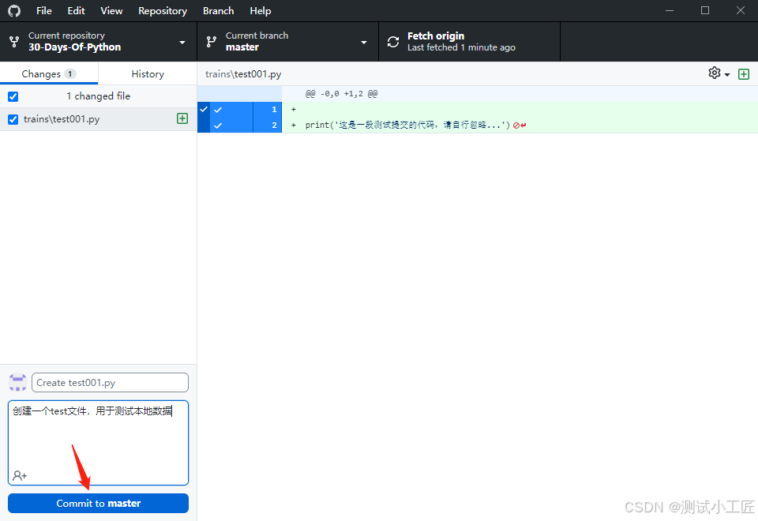Screen dimensions: 758x521
Task: Open diff settings gear icon
Action: point(715,73)
